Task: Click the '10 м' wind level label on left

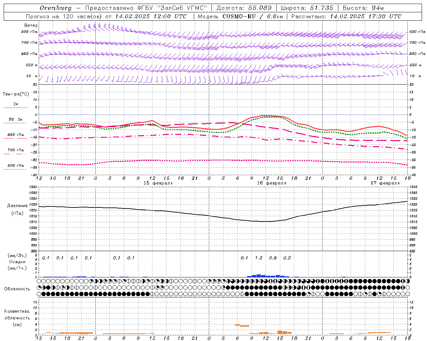Action: (32, 76)
